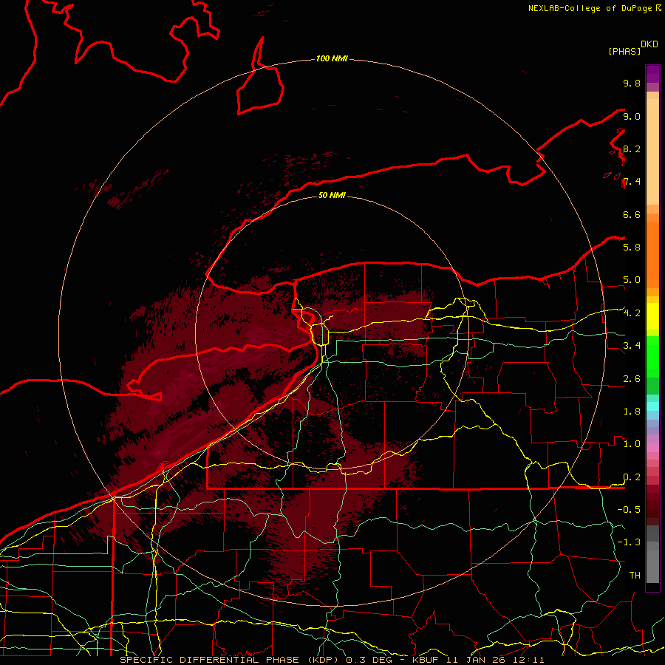This screenshot has height=665, width=665.
Task: Click the 8.2 color scale value
Action: [632, 149]
